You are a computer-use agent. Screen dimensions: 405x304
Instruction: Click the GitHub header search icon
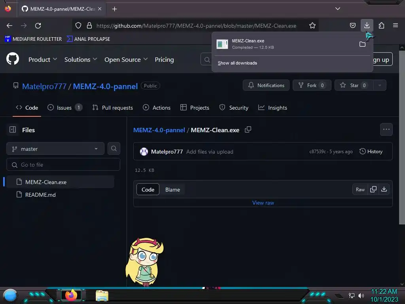point(207,60)
